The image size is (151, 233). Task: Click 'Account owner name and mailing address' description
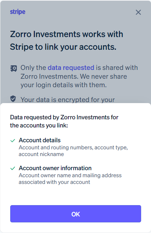(x=70, y=175)
